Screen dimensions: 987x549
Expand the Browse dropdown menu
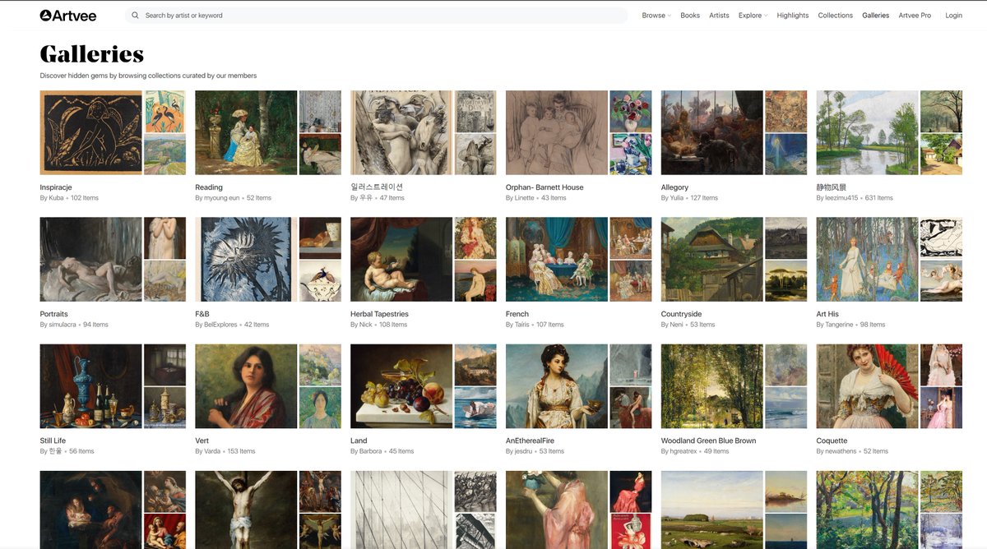[656, 15]
